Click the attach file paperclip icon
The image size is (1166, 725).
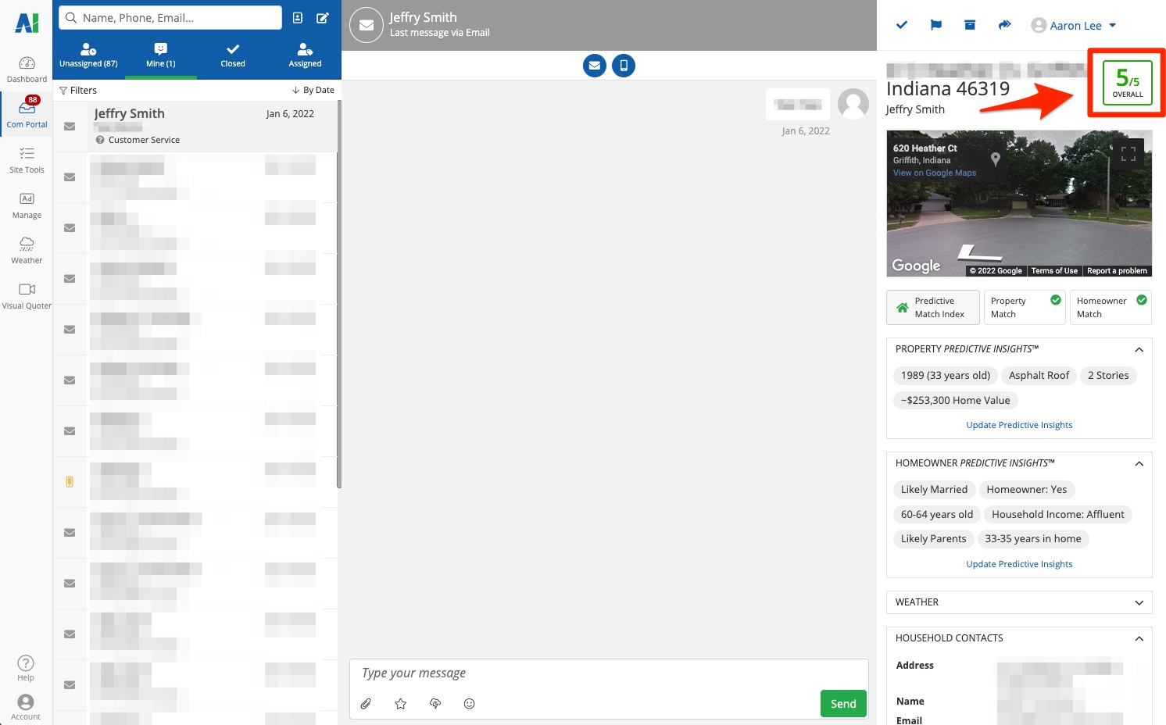366,704
